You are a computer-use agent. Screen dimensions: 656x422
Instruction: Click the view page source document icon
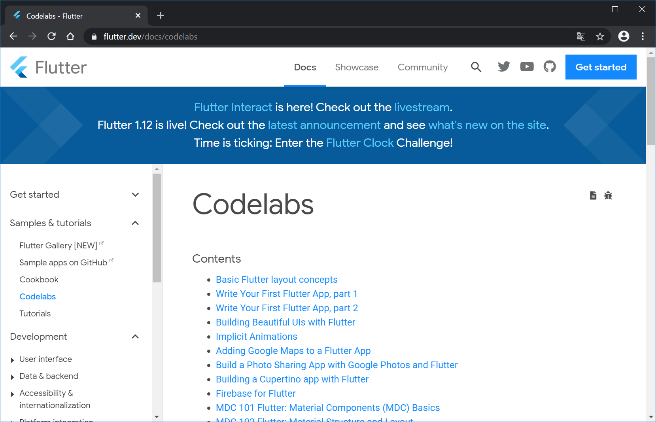click(x=593, y=195)
